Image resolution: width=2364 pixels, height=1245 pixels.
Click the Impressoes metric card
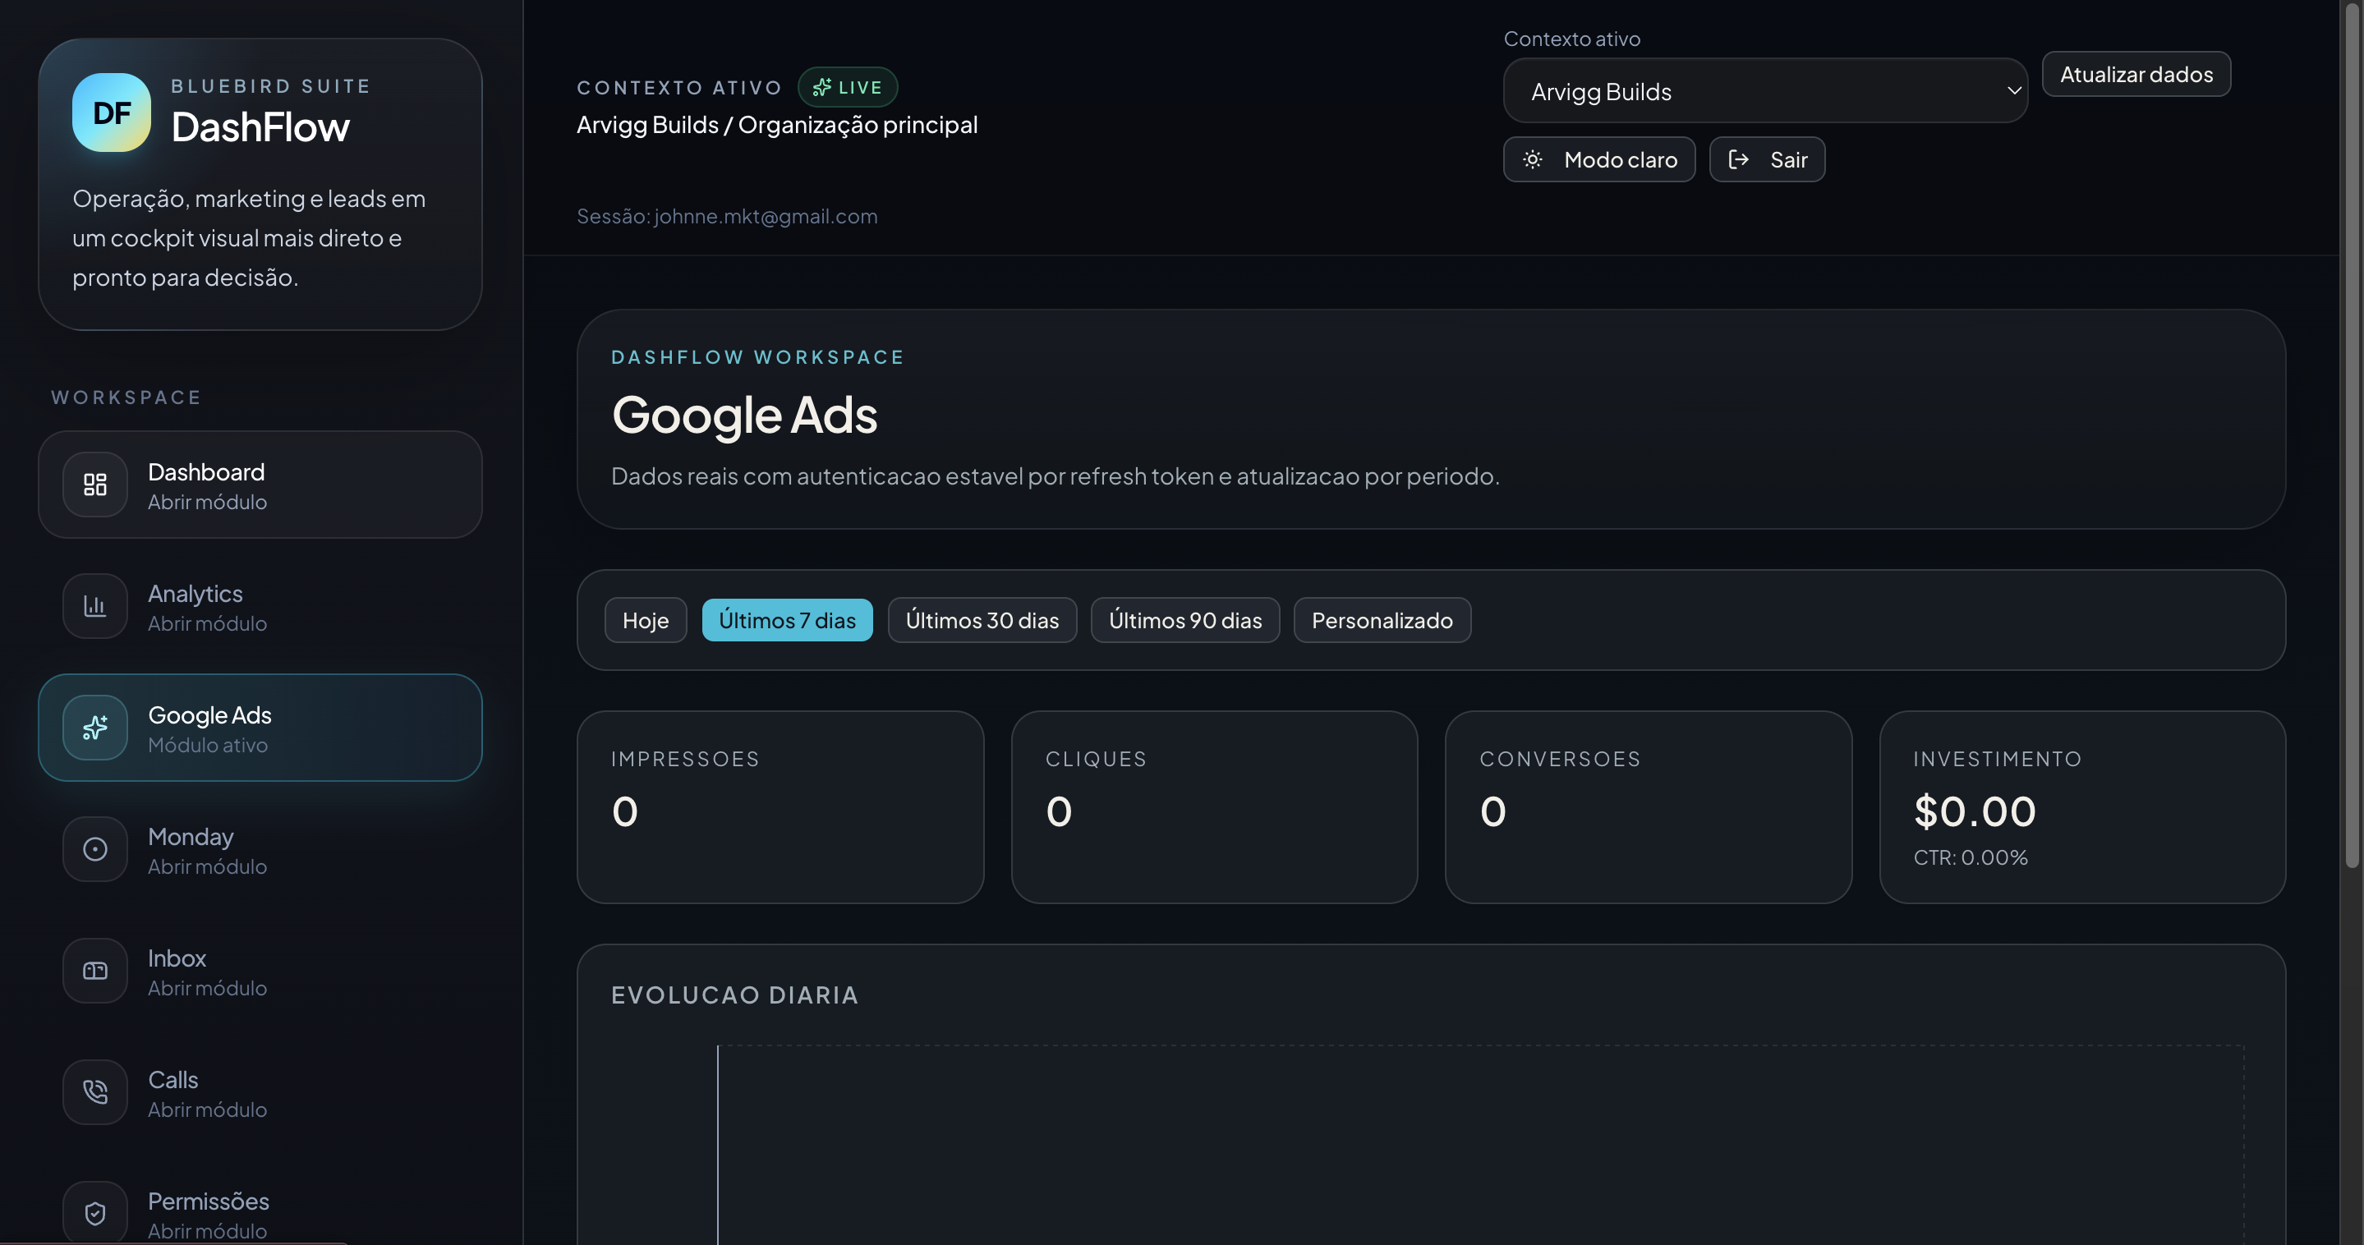(x=781, y=807)
